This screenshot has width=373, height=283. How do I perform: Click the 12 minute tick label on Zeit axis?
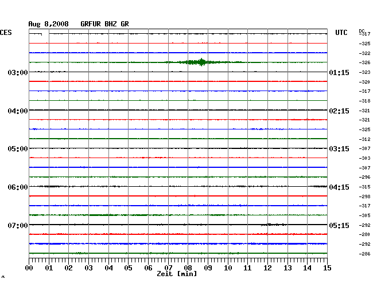point(267,268)
